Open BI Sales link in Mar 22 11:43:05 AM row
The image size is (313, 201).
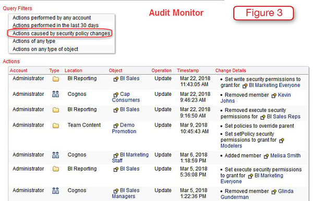click(x=129, y=79)
